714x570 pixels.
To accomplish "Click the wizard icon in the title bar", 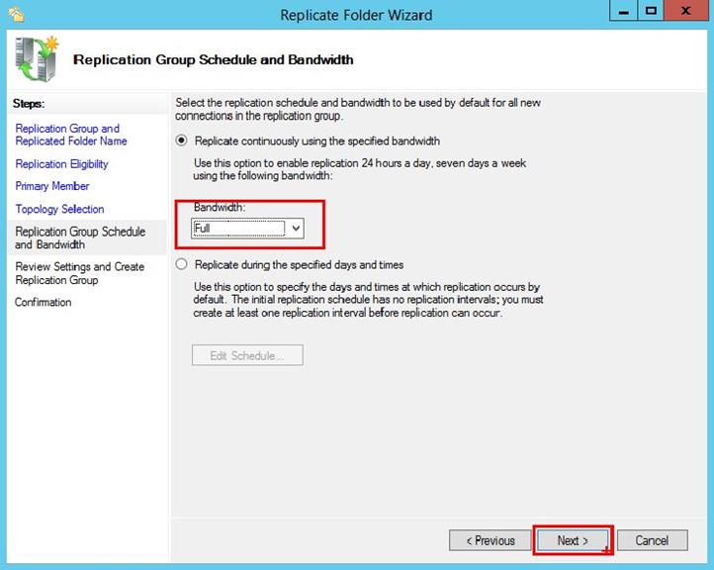I will [x=16, y=15].
